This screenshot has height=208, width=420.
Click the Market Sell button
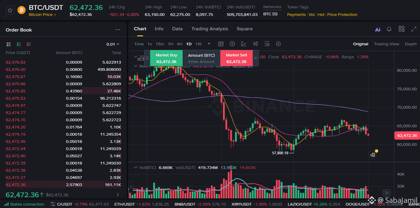(236, 58)
